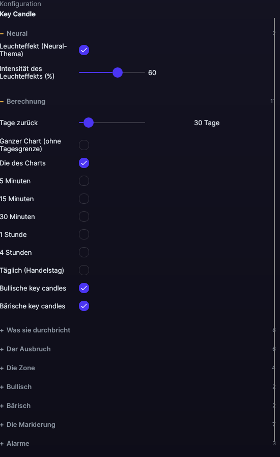Expand the Die Markierung section

pyautogui.click(x=27, y=425)
